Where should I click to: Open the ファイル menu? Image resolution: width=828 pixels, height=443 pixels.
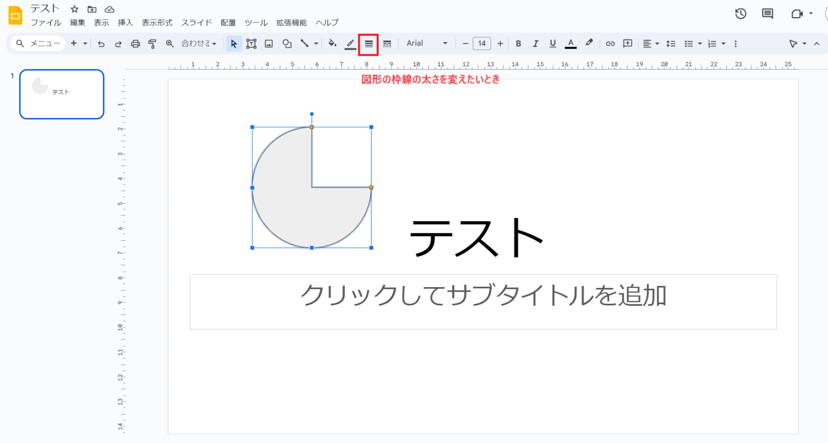pyautogui.click(x=46, y=22)
